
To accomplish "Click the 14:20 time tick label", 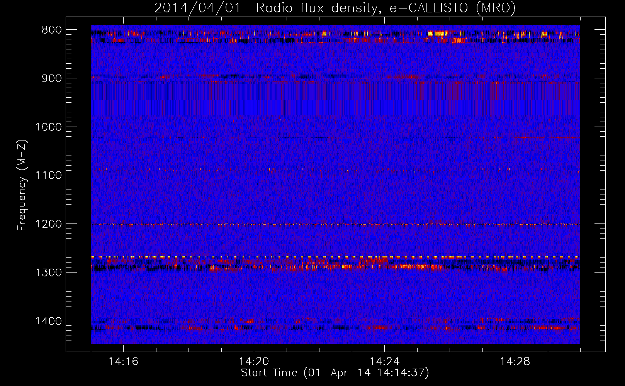I will [254, 362].
